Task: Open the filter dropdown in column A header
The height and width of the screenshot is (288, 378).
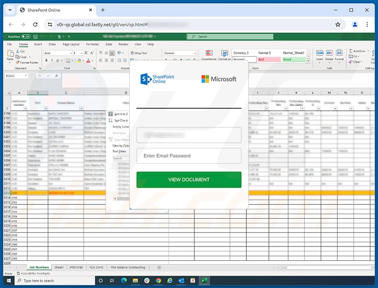Action: tap(25, 108)
